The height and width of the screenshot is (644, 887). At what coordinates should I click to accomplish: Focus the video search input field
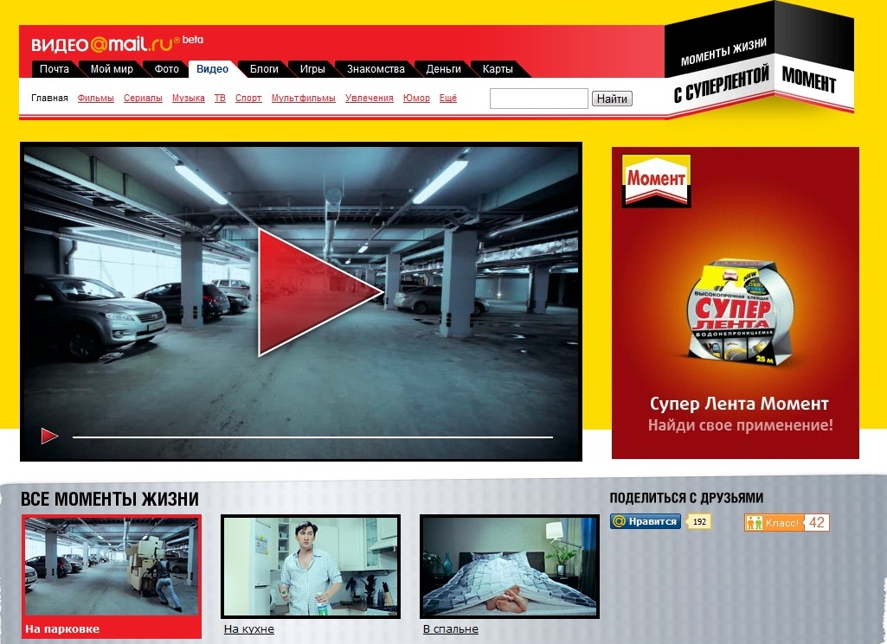click(x=538, y=99)
